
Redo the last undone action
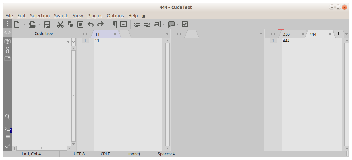click(x=100, y=24)
